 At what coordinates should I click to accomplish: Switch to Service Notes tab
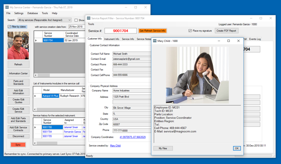tap(144, 39)
